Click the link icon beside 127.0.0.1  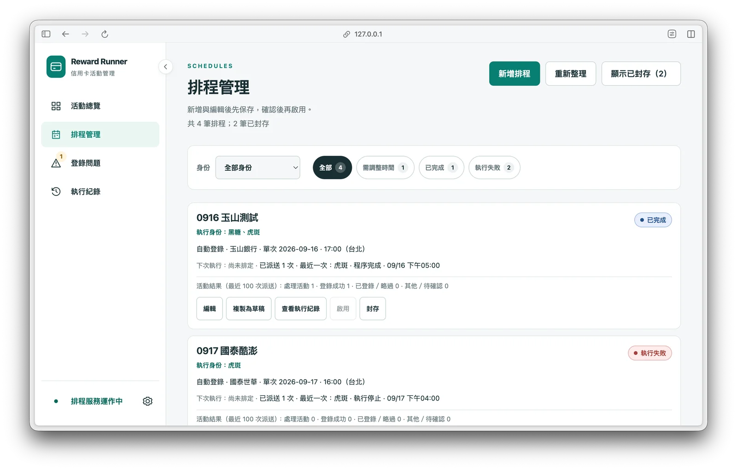[346, 34]
